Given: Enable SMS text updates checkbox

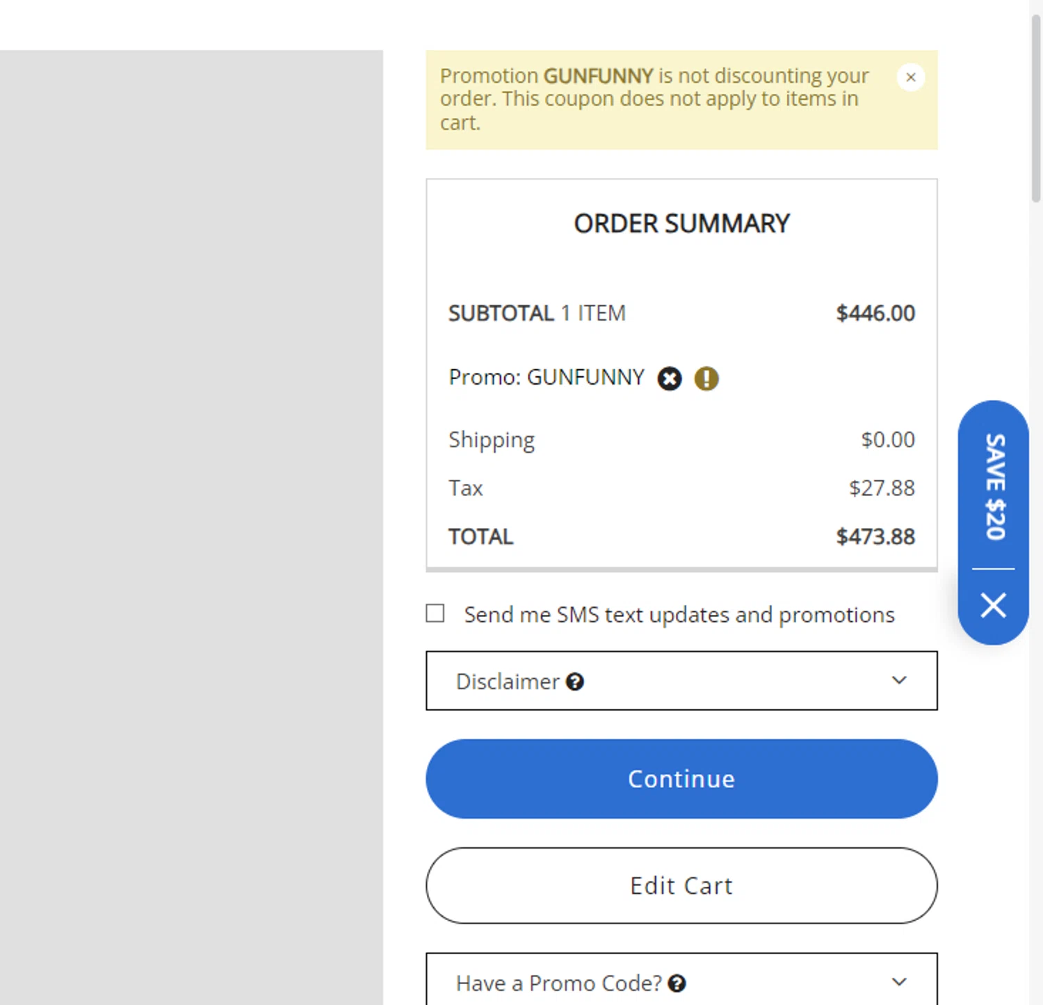Looking at the screenshot, I should point(435,613).
